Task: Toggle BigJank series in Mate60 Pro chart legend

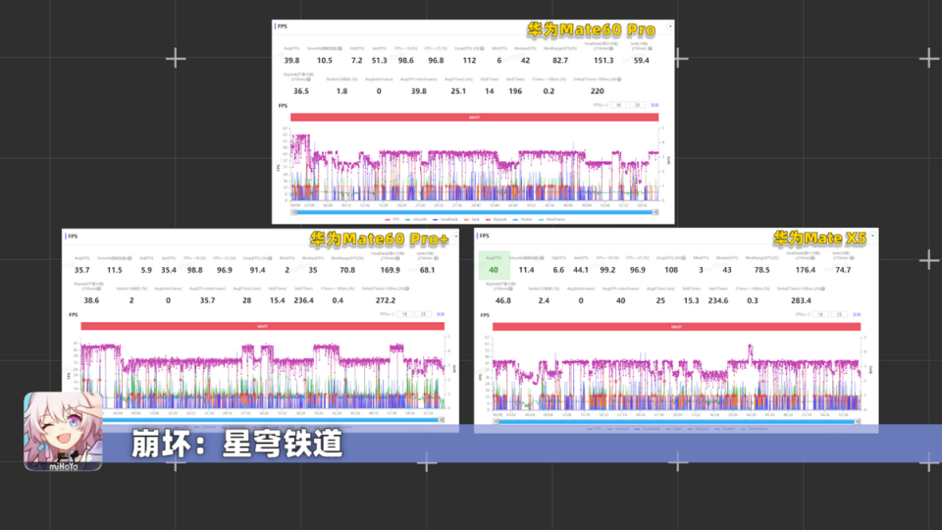Action: pyautogui.click(x=497, y=219)
